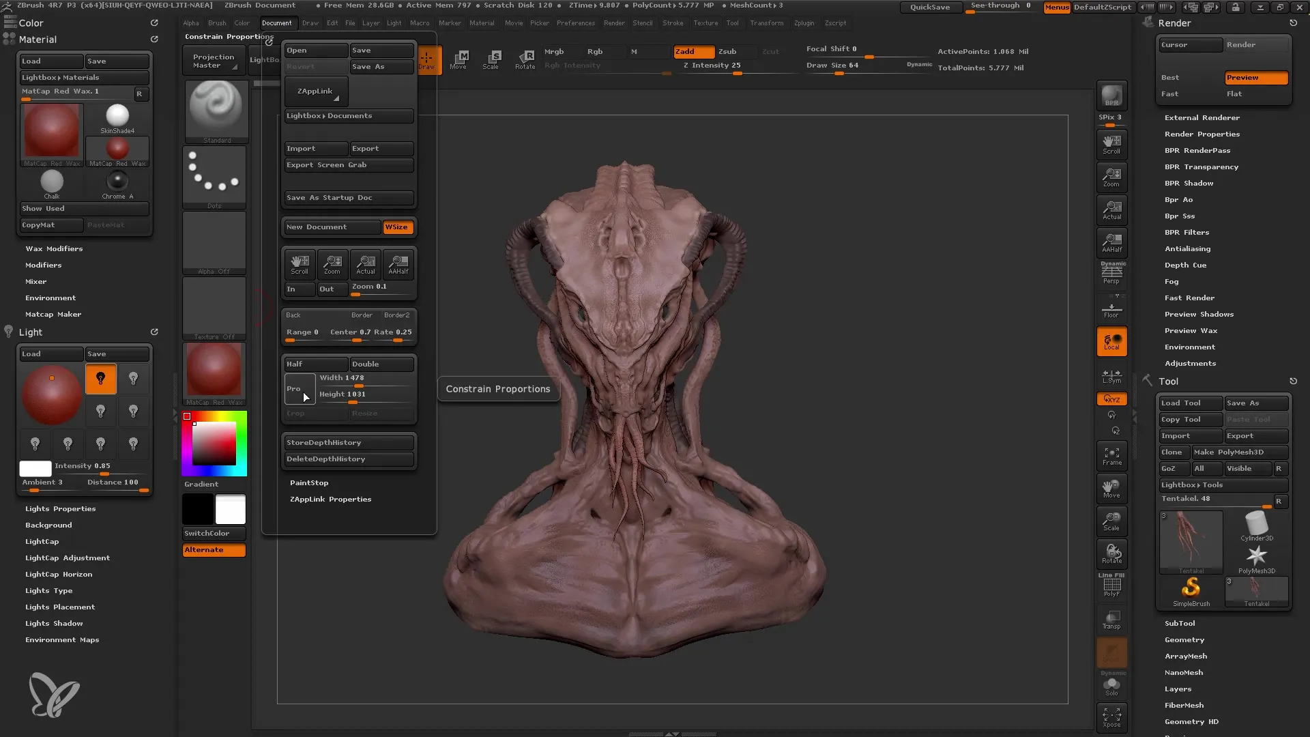Click the Move icon in right shelf
Viewport: 1310px width, 737px height.
click(1111, 489)
